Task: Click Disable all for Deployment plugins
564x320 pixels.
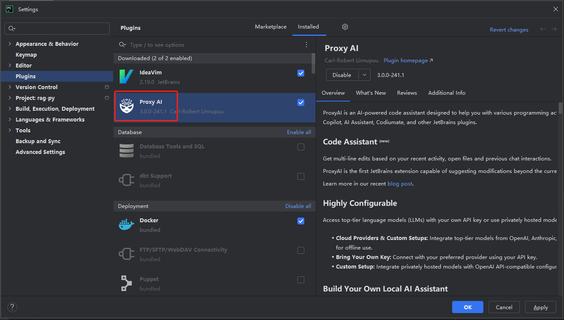Action: 298,206
